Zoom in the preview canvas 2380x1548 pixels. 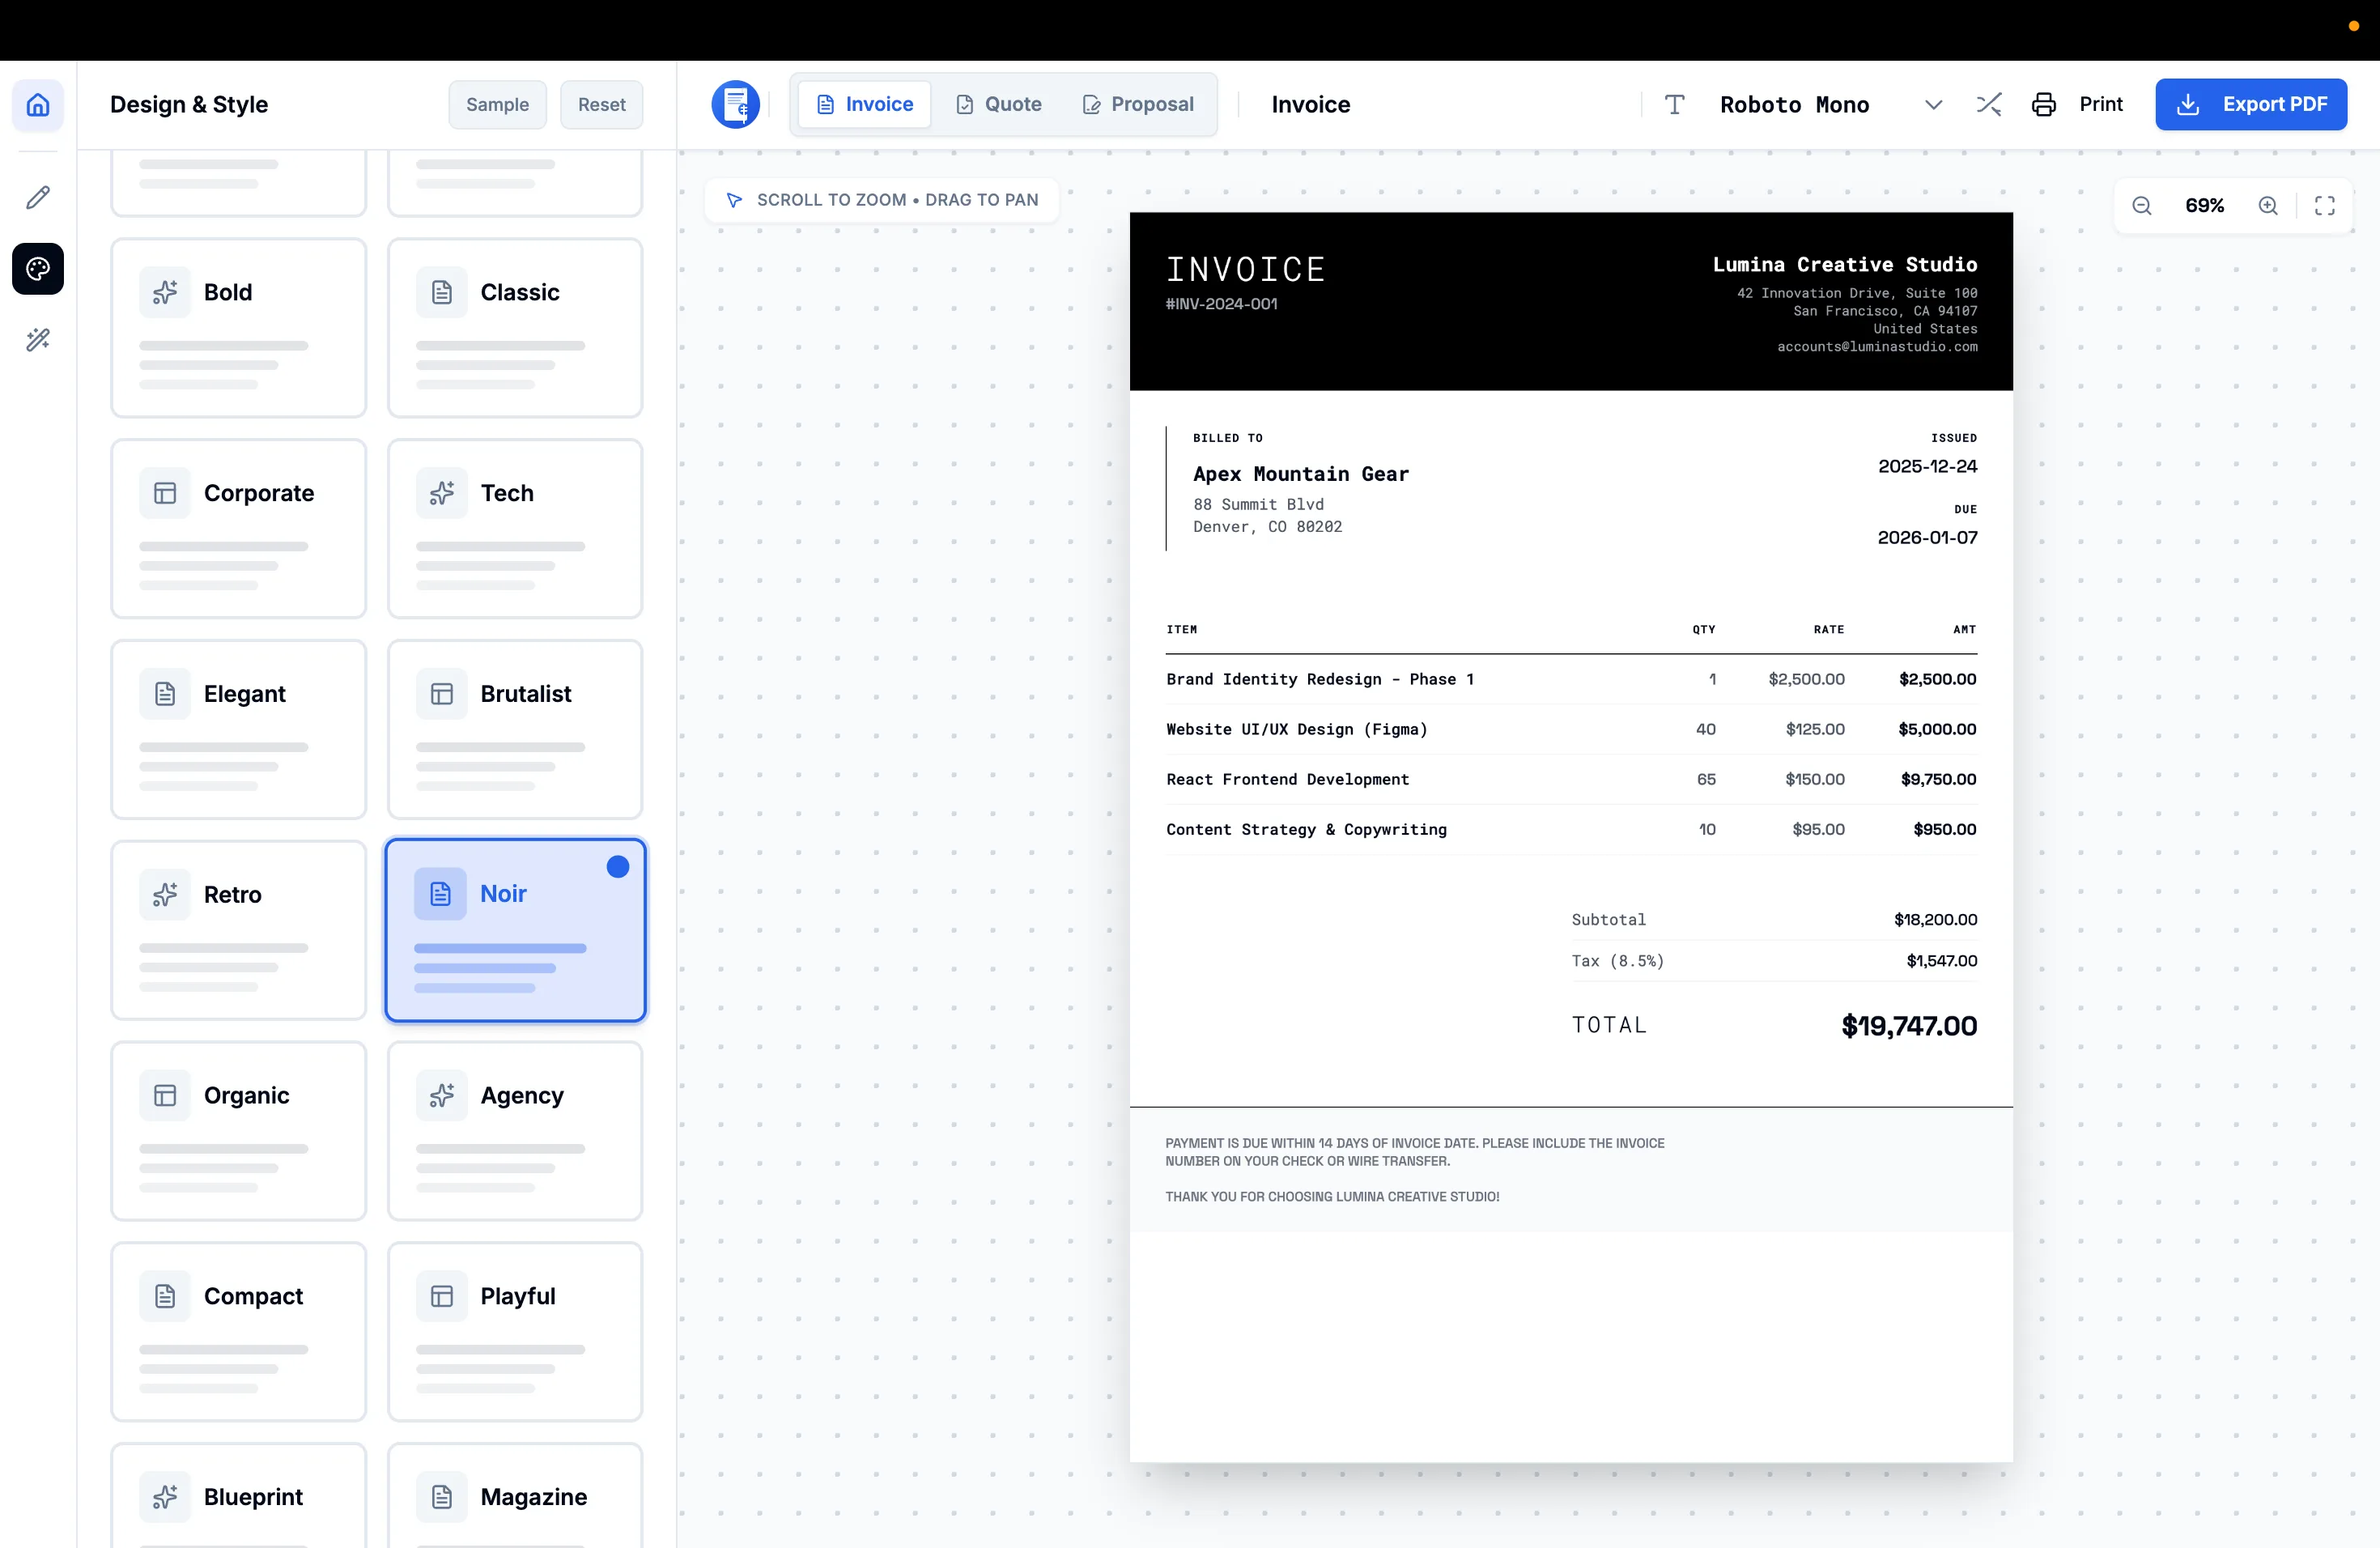[2268, 205]
